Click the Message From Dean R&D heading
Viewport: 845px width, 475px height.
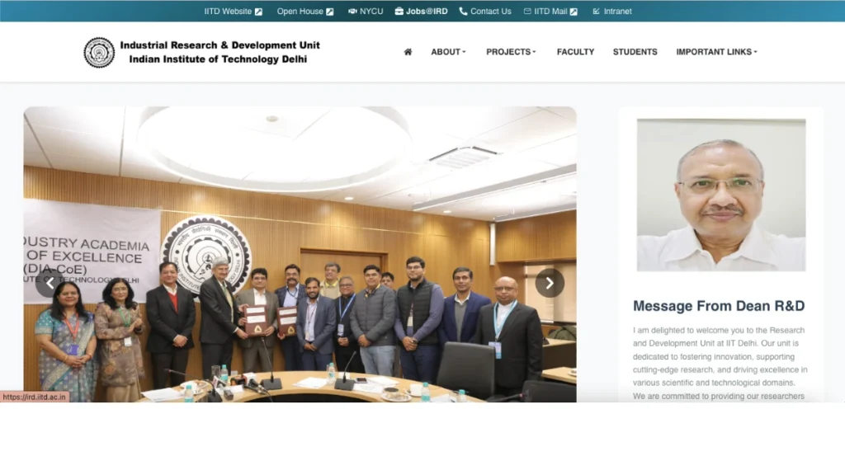718,306
